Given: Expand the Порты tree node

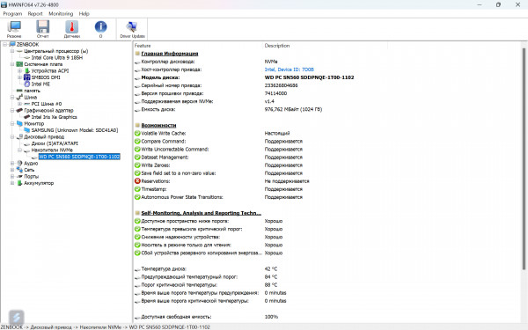Looking at the screenshot, I should point(12,177).
